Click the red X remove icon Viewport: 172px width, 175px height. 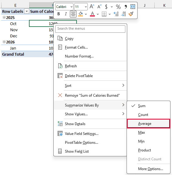pos(60,95)
